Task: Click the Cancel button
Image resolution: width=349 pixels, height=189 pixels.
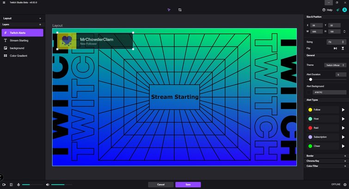Action: coord(161,184)
